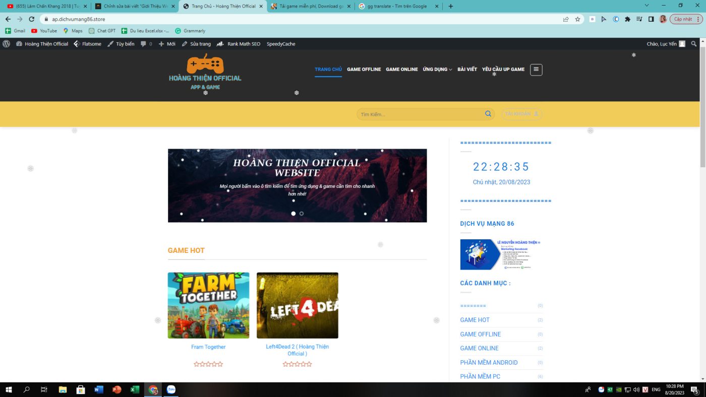Open the Farm Together game thumbnail
The width and height of the screenshot is (706, 397).
pos(208,305)
